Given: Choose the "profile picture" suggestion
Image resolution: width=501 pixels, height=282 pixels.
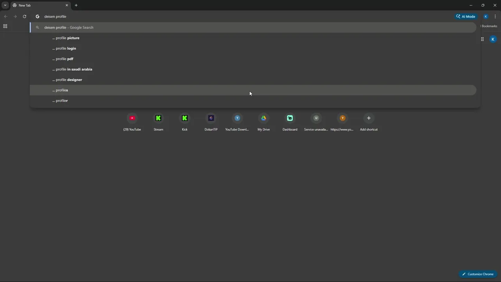Looking at the screenshot, I should tap(253, 38).
